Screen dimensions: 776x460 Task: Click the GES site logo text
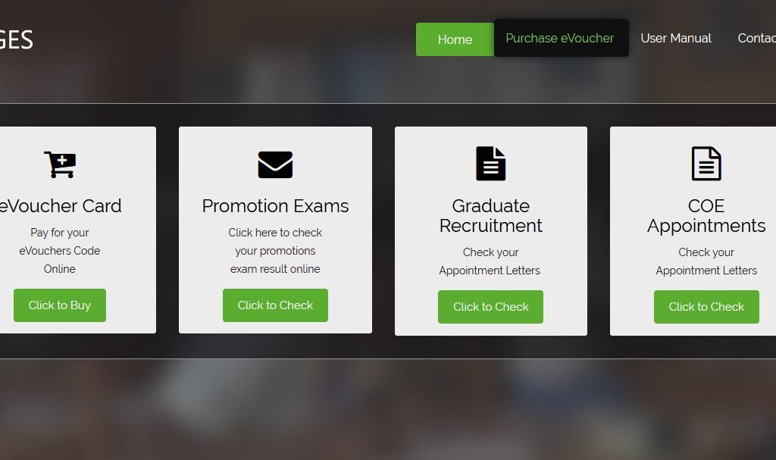(x=17, y=39)
